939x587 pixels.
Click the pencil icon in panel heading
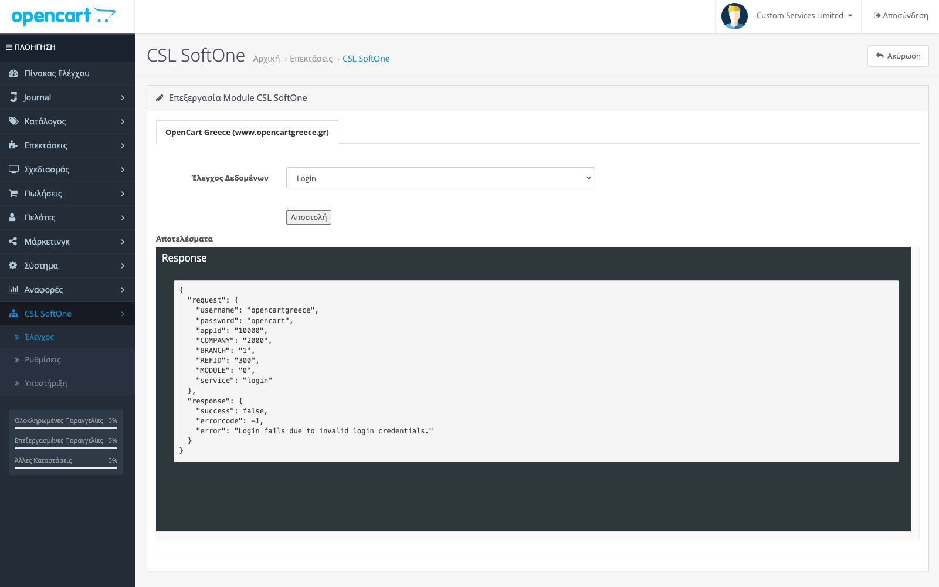click(160, 98)
